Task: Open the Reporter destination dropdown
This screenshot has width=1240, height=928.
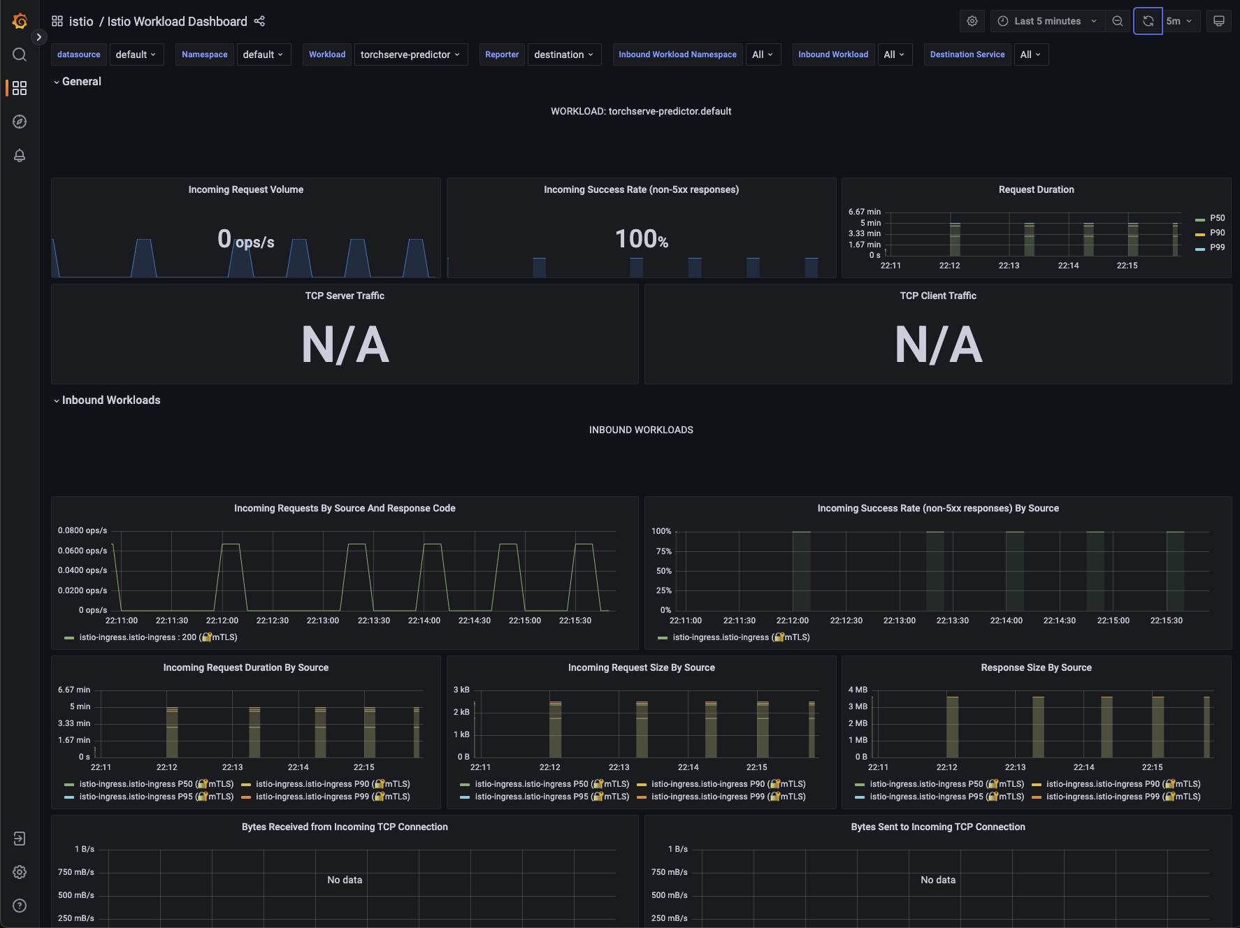Action: tap(563, 55)
